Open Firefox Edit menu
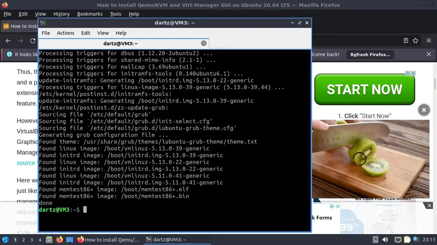437x245 pixels. 23,14
